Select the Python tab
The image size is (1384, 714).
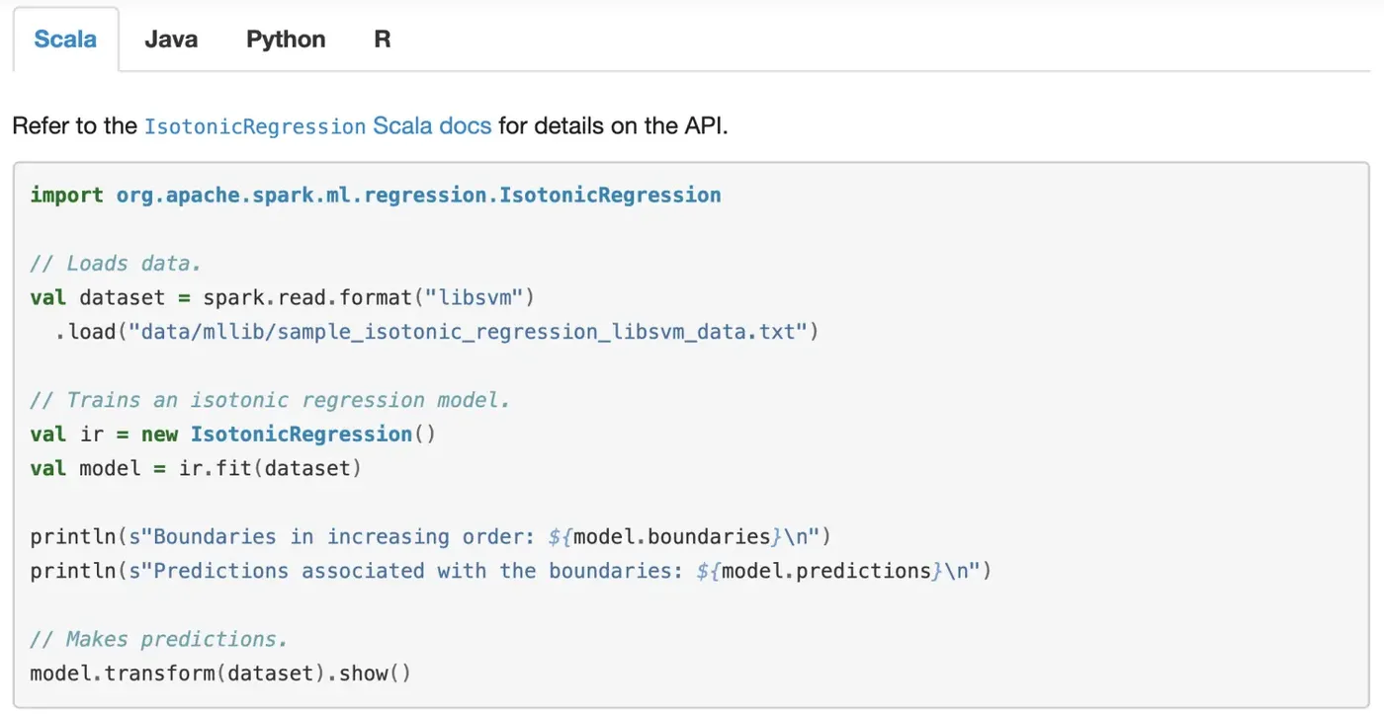[286, 40]
